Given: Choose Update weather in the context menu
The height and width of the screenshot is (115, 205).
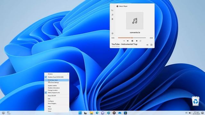Looking at the screenshot, I should (57, 86).
